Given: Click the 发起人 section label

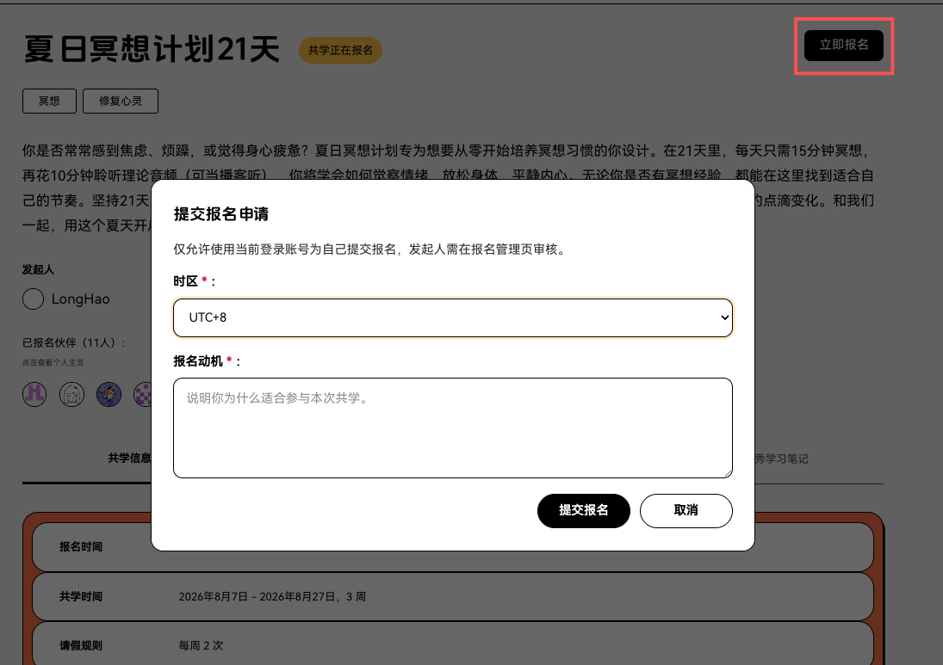Looking at the screenshot, I should pyautogui.click(x=38, y=270).
